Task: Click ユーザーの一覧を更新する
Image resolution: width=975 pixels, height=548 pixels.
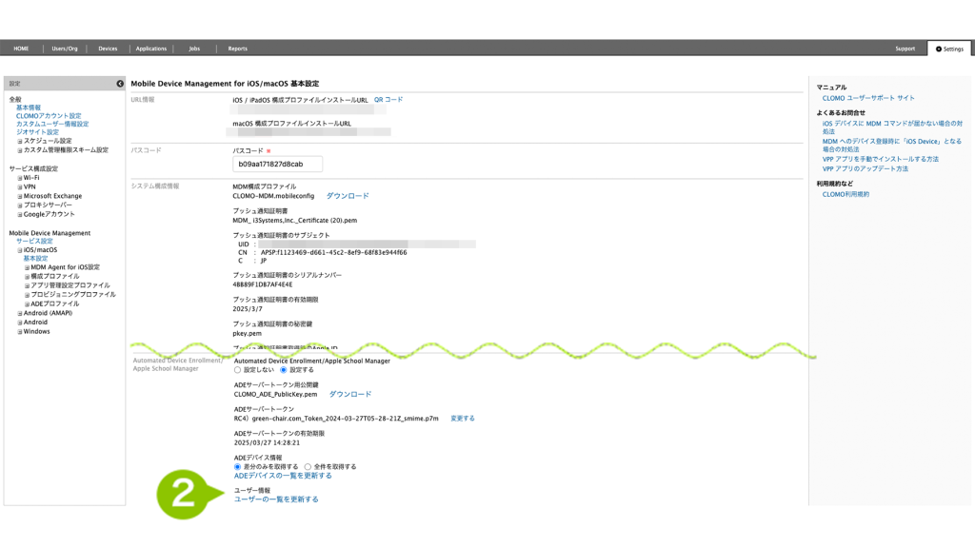Action: pyautogui.click(x=276, y=499)
